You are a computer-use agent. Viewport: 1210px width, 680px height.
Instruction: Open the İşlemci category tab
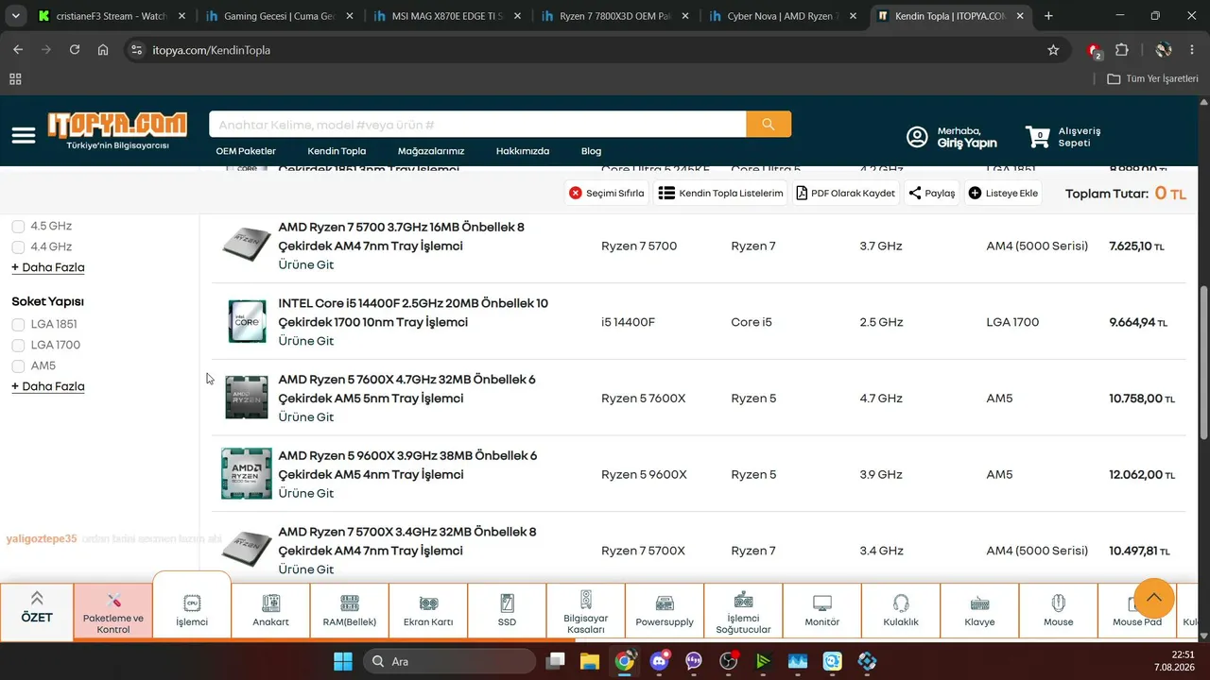pos(192,609)
